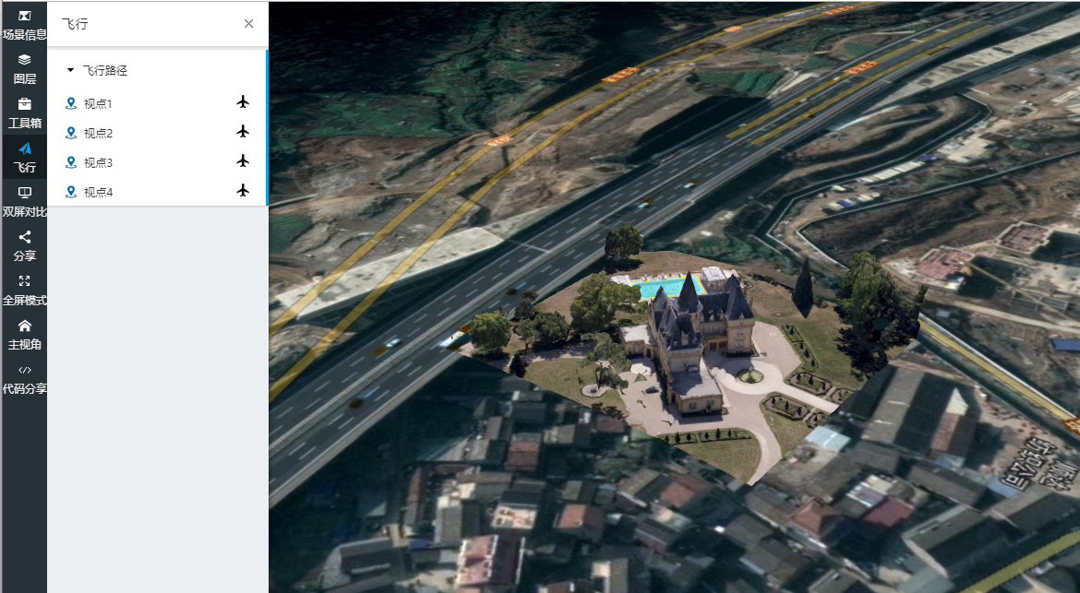Select 视点1 in the flight path list
This screenshot has width=1080, height=593.
coord(97,104)
